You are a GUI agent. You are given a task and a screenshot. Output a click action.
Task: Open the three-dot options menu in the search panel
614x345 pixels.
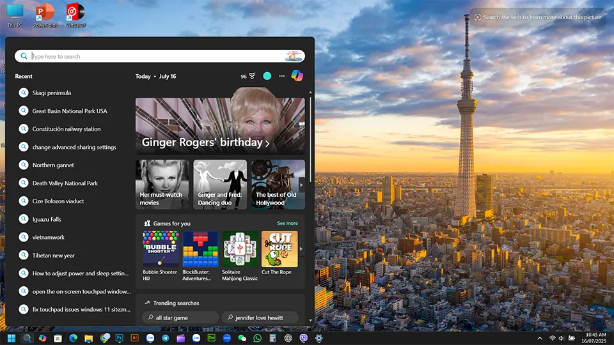pyautogui.click(x=281, y=76)
